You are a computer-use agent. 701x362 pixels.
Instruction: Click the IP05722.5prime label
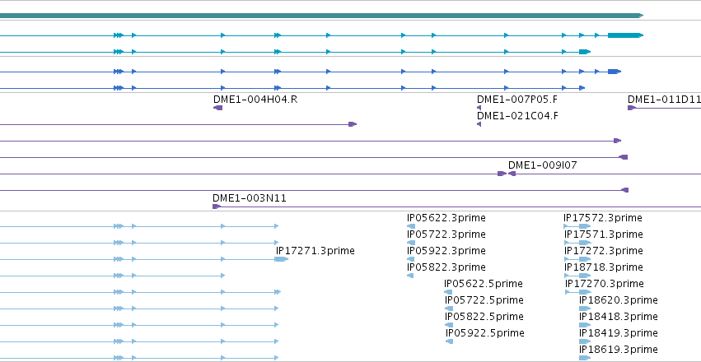[x=484, y=300]
